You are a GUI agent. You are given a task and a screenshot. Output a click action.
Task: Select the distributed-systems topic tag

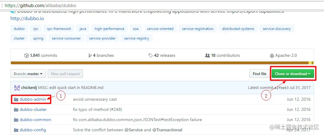(238, 29)
